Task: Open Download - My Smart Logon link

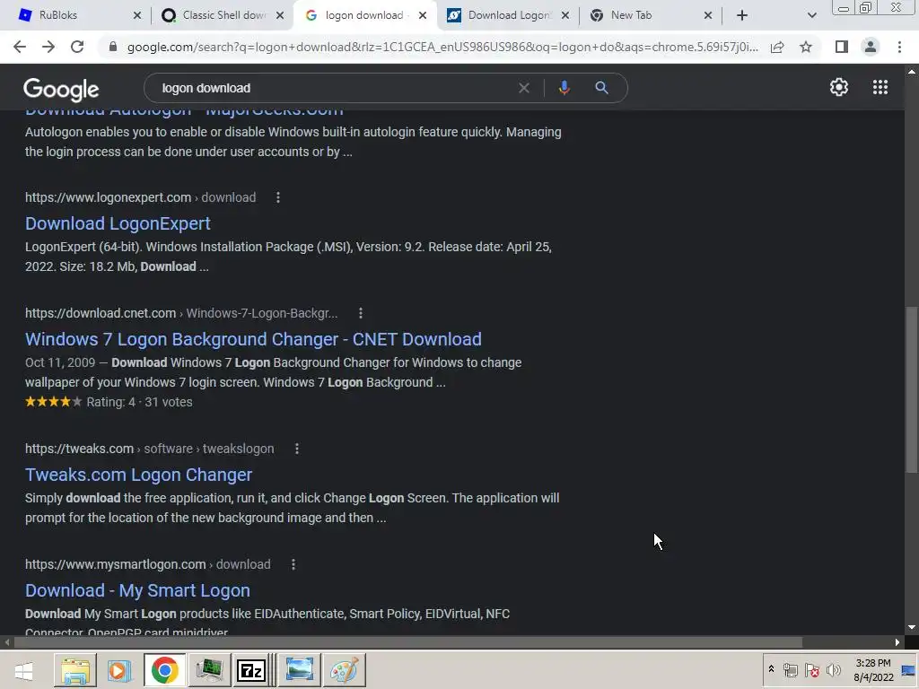Action: pyautogui.click(x=137, y=590)
